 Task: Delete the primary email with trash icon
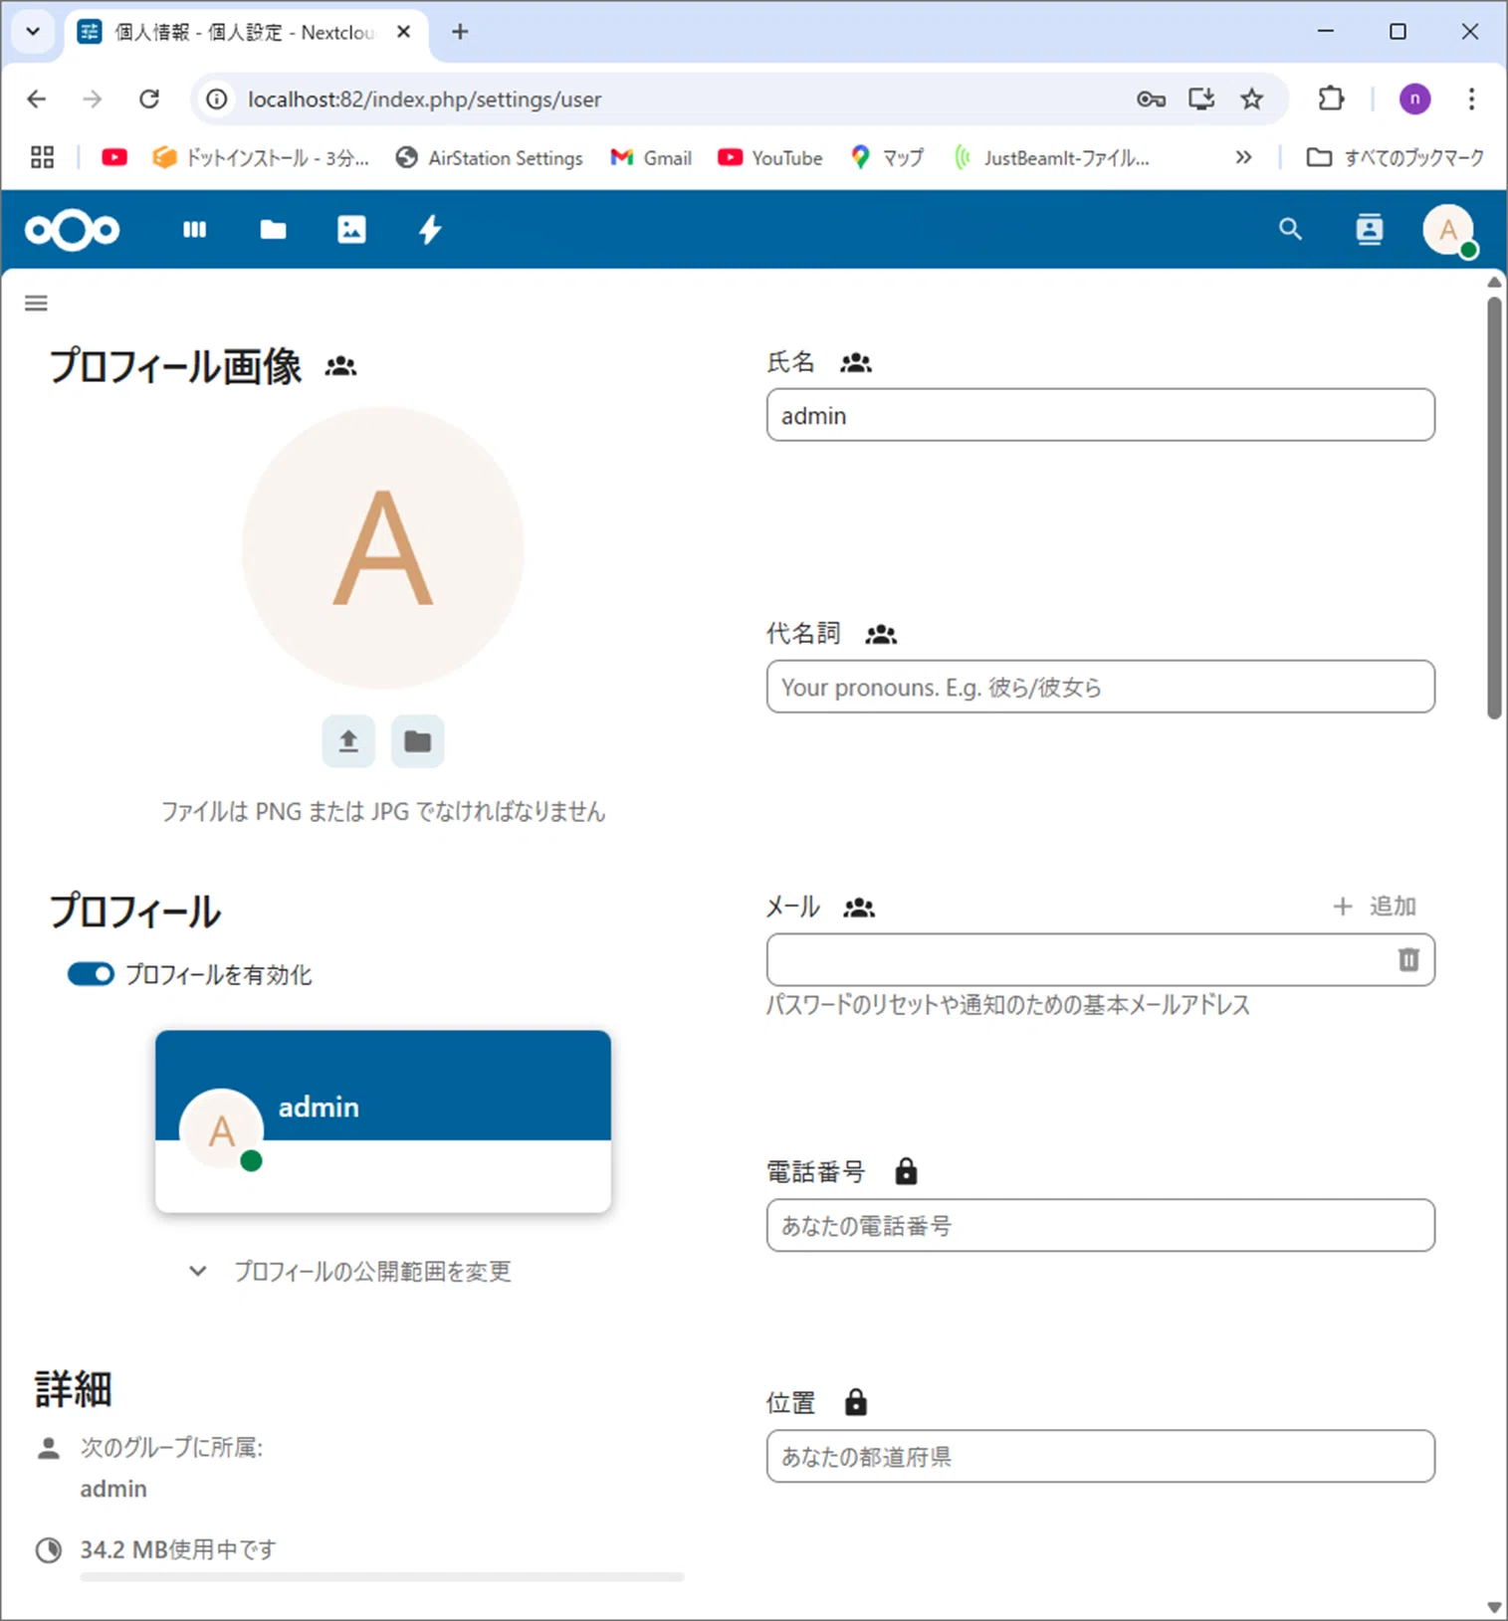1408,959
